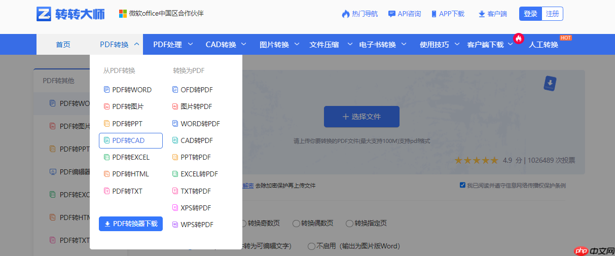Click the WORD转PDF icon in dropdown
This screenshot has height=256, width=615.
click(x=175, y=123)
